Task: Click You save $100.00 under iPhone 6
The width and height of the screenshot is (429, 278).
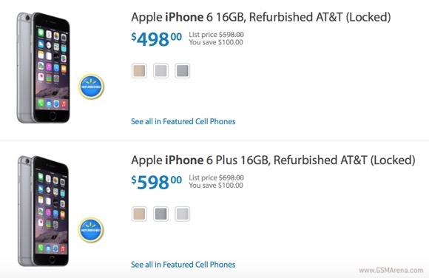Action: [x=216, y=42]
